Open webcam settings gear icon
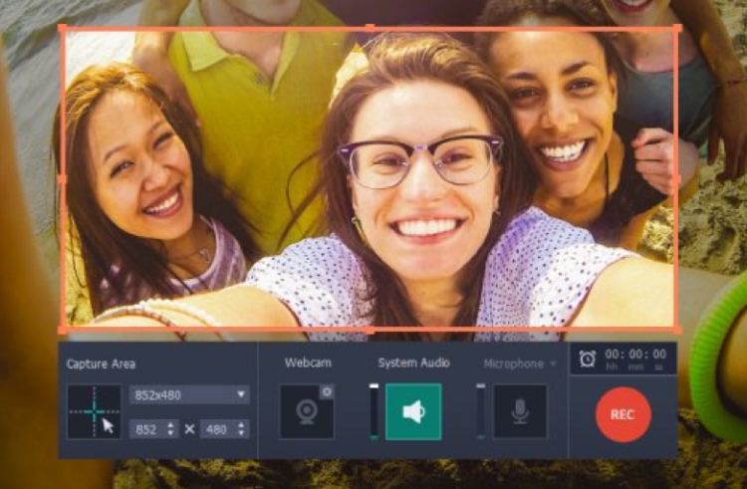Image resolution: width=747 pixels, height=489 pixels. 327,391
